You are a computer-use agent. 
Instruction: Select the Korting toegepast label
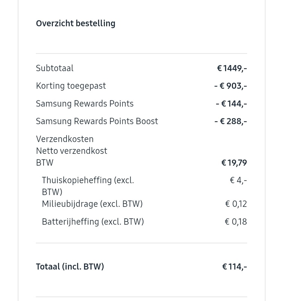tap(71, 86)
